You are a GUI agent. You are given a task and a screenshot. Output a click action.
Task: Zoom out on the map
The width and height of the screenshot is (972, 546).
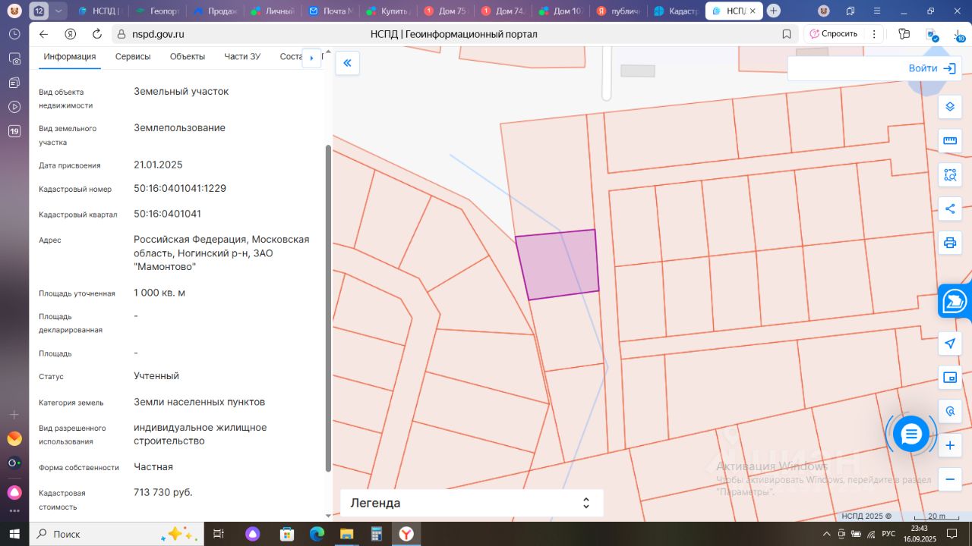click(949, 479)
